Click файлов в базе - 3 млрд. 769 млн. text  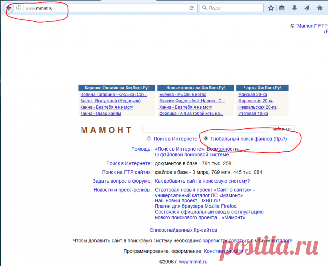(208, 172)
